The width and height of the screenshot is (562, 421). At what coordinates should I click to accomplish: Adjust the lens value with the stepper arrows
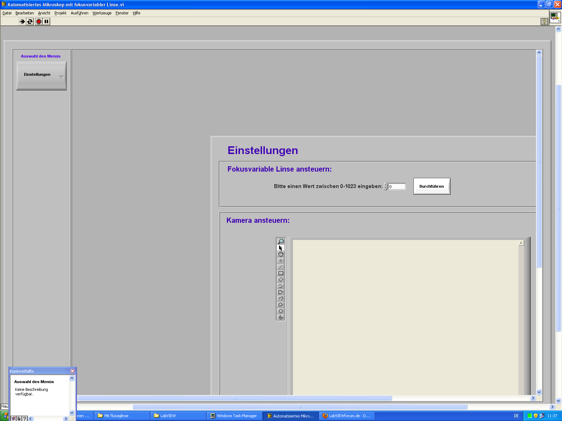point(386,187)
